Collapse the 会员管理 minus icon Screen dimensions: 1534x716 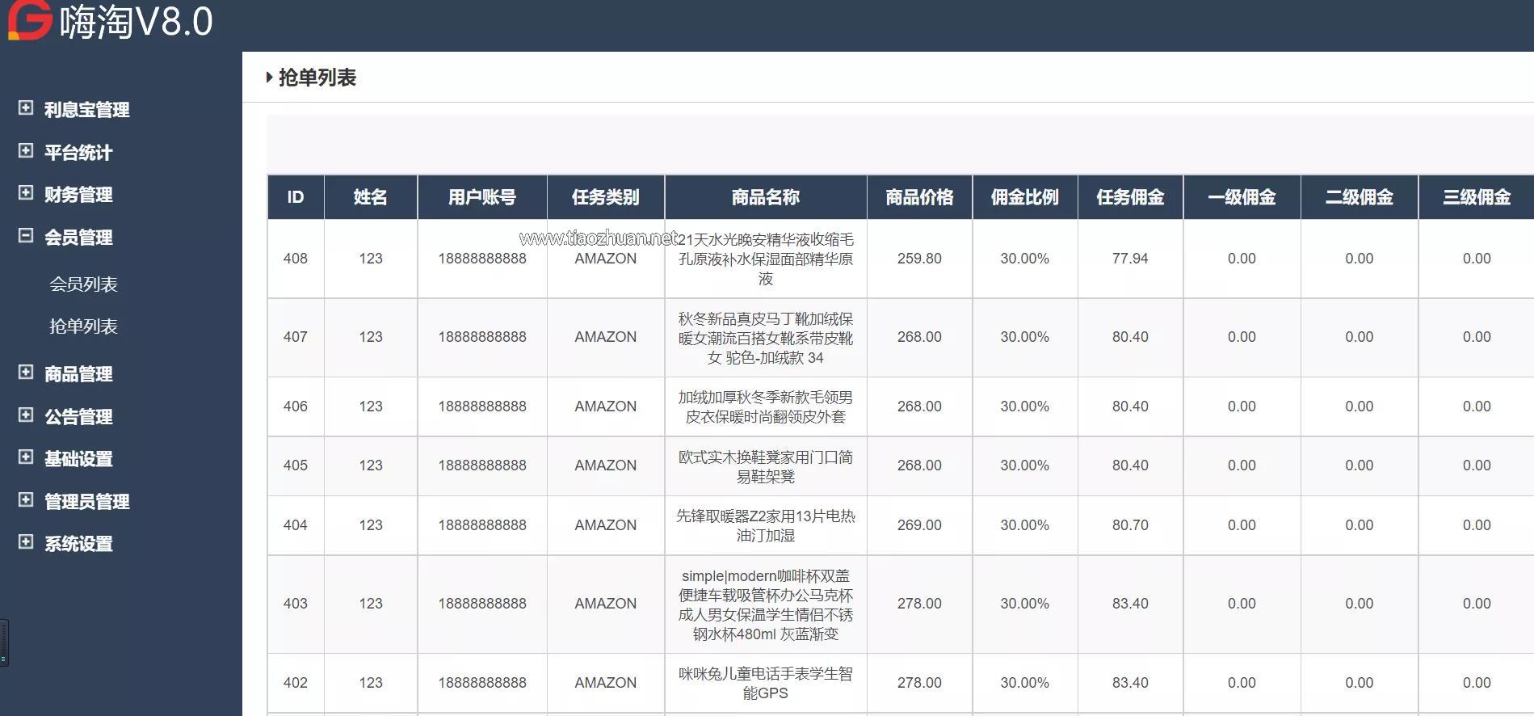pos(26,235)
